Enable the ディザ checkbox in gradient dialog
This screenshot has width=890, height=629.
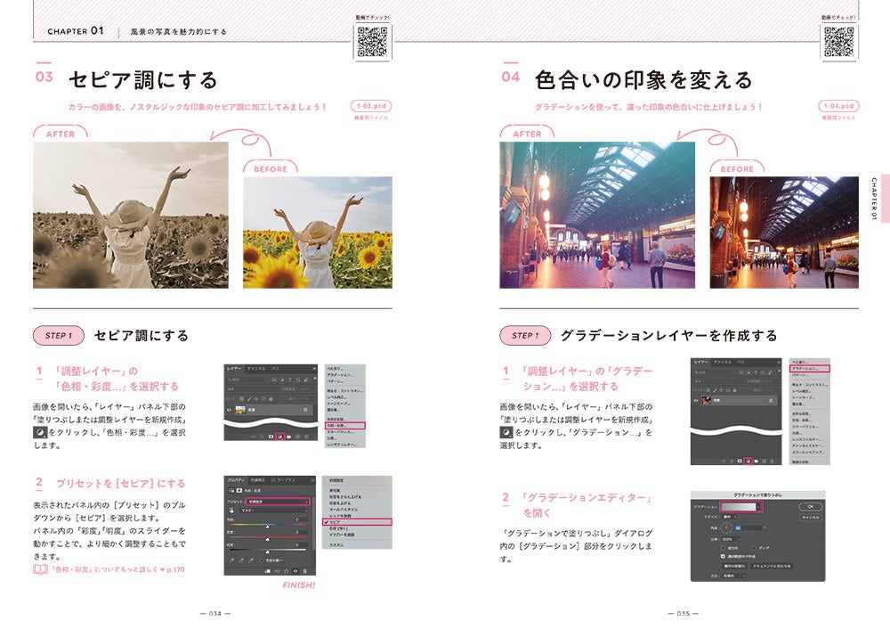click(754, 548)
